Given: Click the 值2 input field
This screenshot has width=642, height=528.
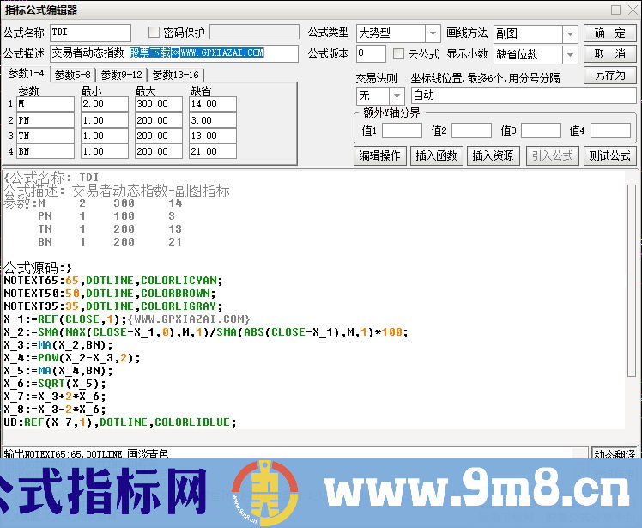Looking at the screenshot, I should (471, 130).
